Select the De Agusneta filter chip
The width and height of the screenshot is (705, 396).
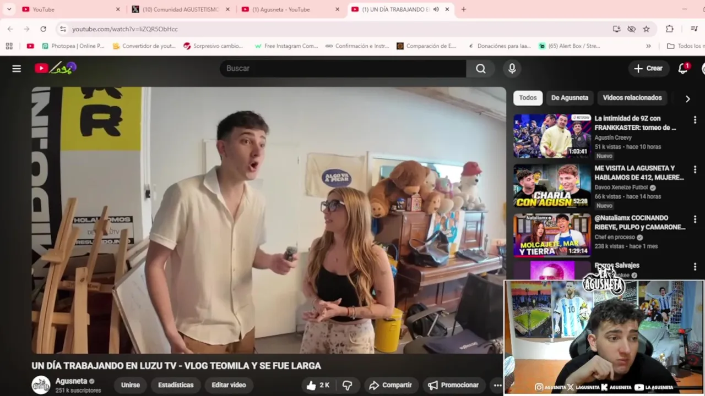coord(570,98)
